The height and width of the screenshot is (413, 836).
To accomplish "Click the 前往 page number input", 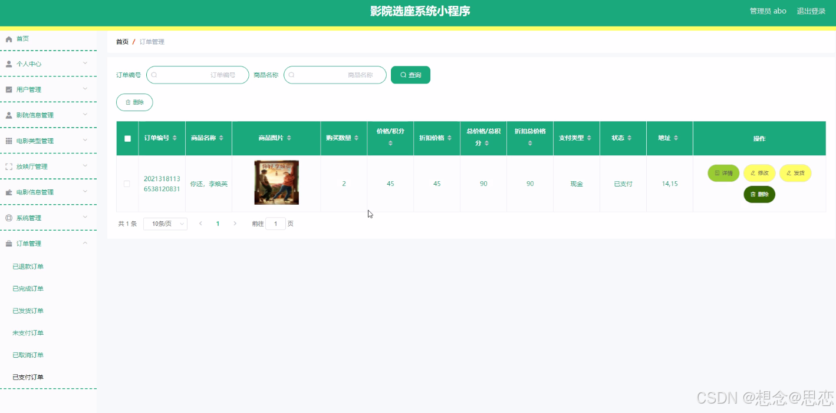I will point(275,224).
